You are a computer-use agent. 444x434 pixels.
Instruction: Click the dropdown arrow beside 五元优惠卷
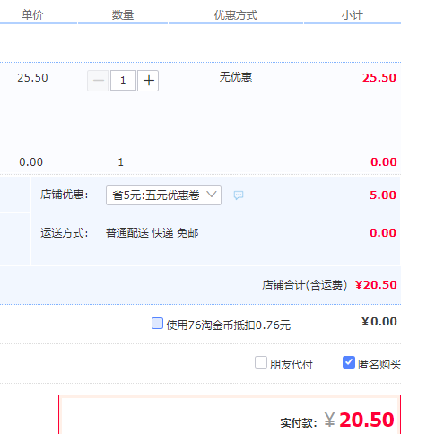212,195
